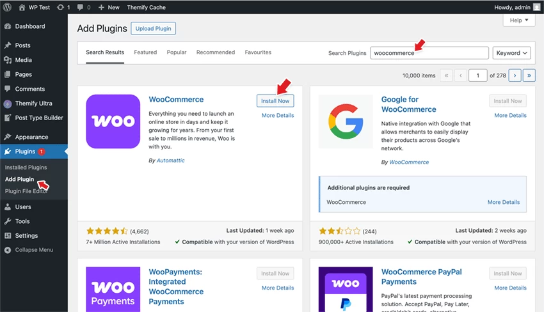Screen dimensions: 544x312
Task: Click disabled Install Now for Google plugin
Action: 508,101
